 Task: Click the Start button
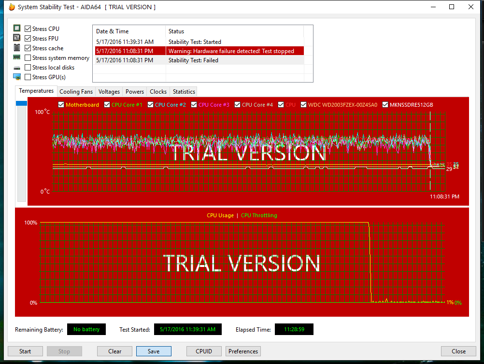(25, 351)
